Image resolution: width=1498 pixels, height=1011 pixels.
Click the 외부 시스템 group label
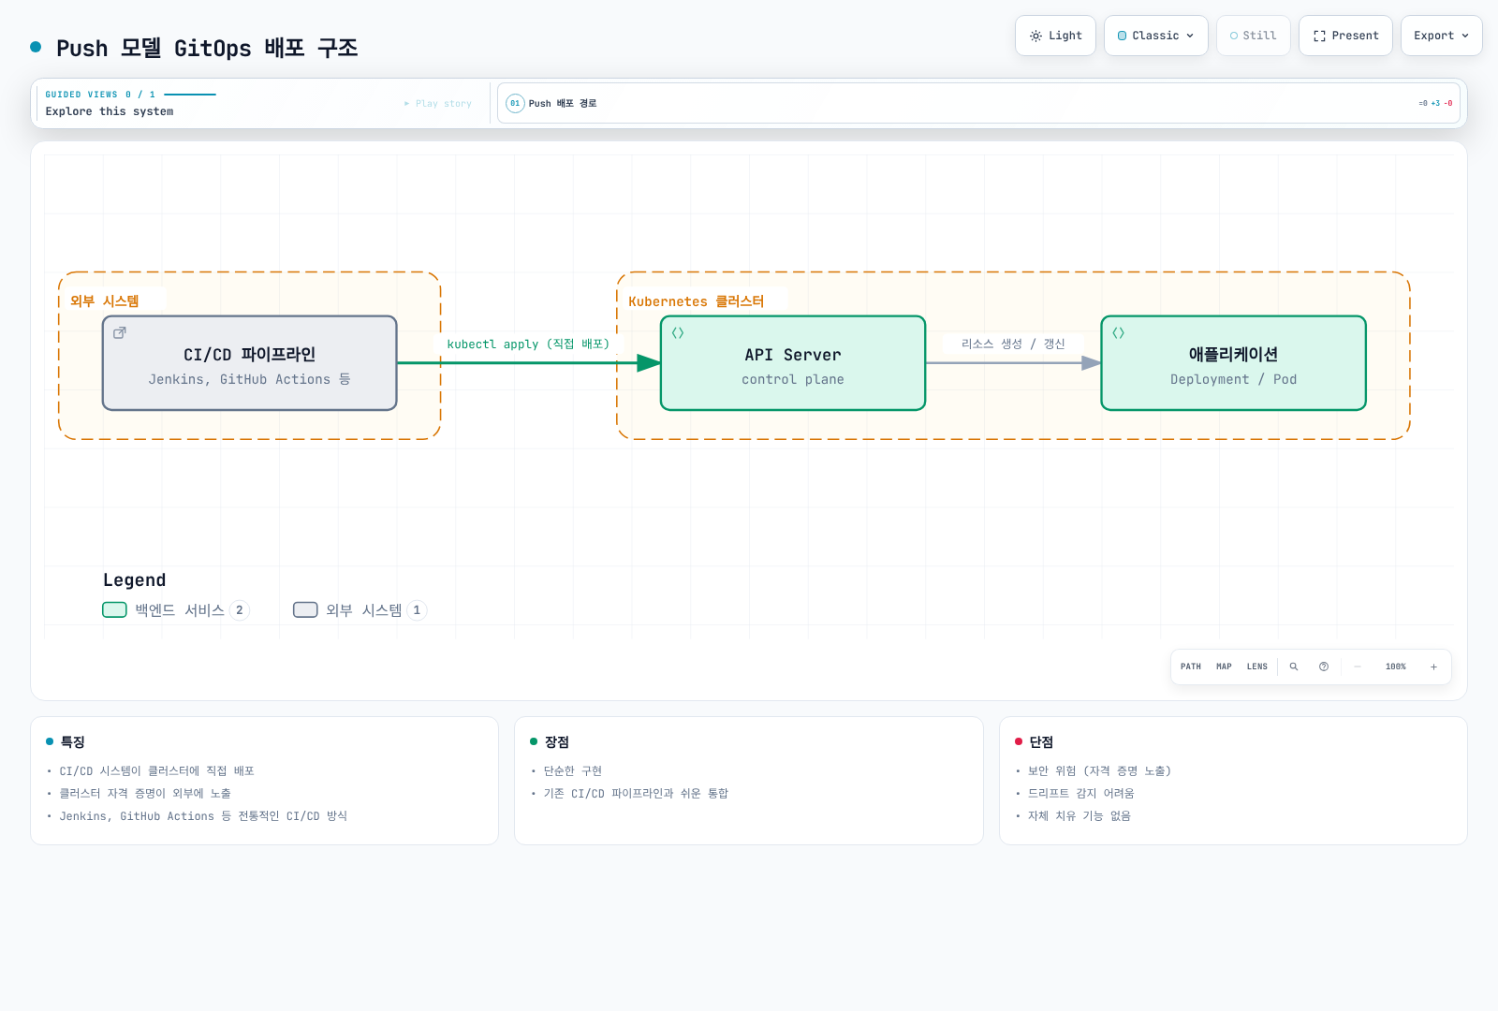[x=105, y=301]
